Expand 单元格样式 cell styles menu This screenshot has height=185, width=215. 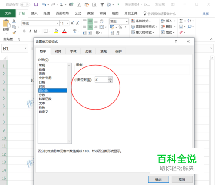(x=142, y=32)
